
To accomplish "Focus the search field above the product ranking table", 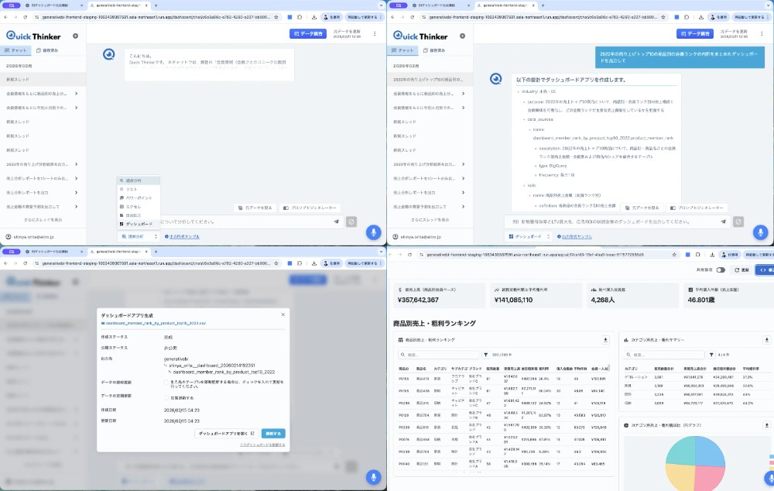I will point(433,354).
